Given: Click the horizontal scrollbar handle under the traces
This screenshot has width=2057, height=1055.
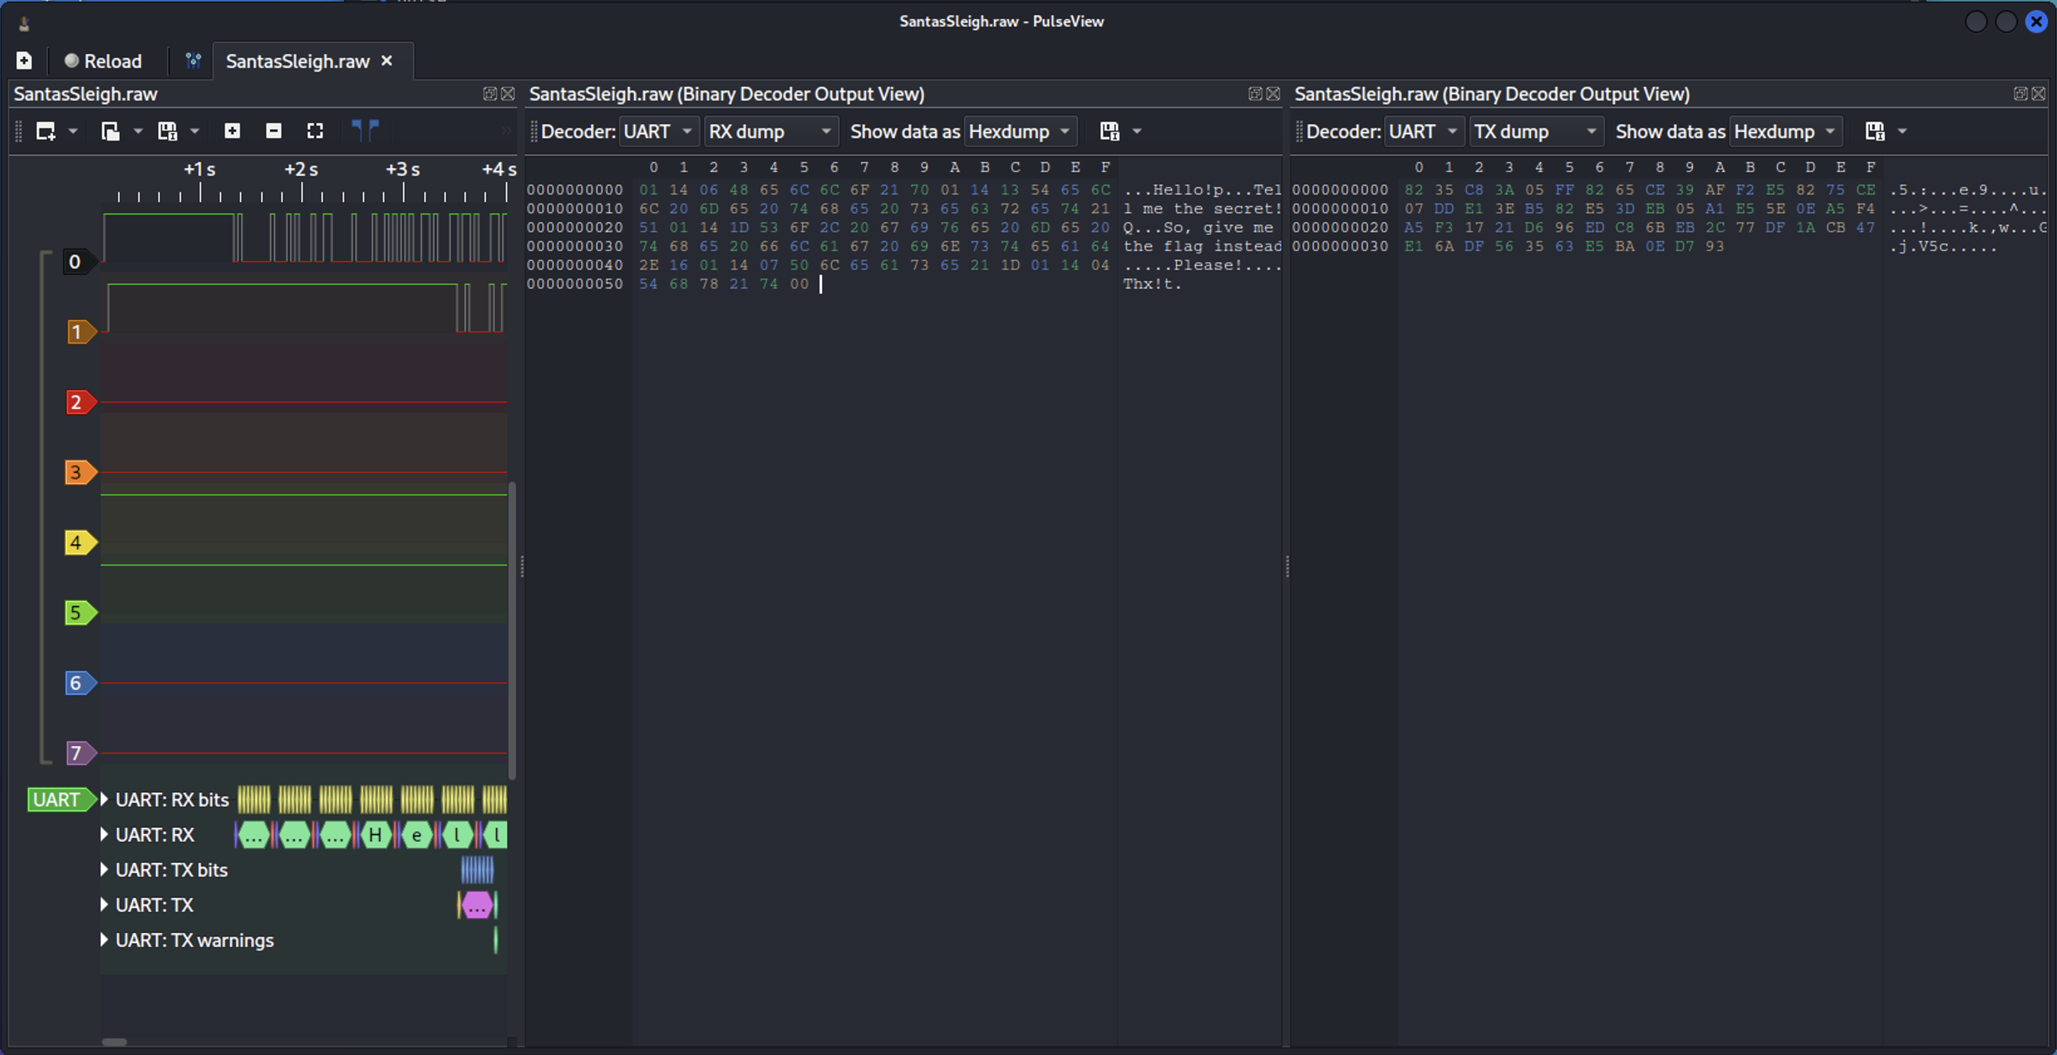Looking at the screenshot, I should click(114, 1041).
